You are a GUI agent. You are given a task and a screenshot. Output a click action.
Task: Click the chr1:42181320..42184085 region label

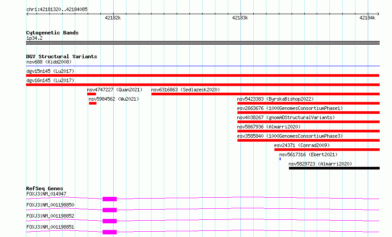pyautogui.click(x=57, y=9)
